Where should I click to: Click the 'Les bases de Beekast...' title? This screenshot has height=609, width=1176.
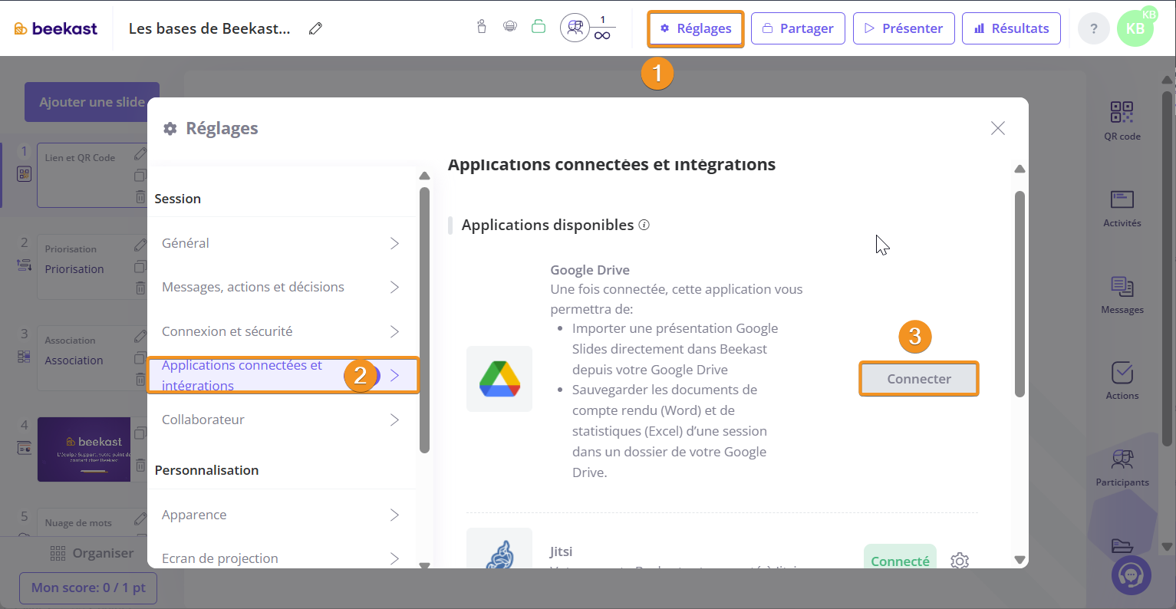[209, 28]
